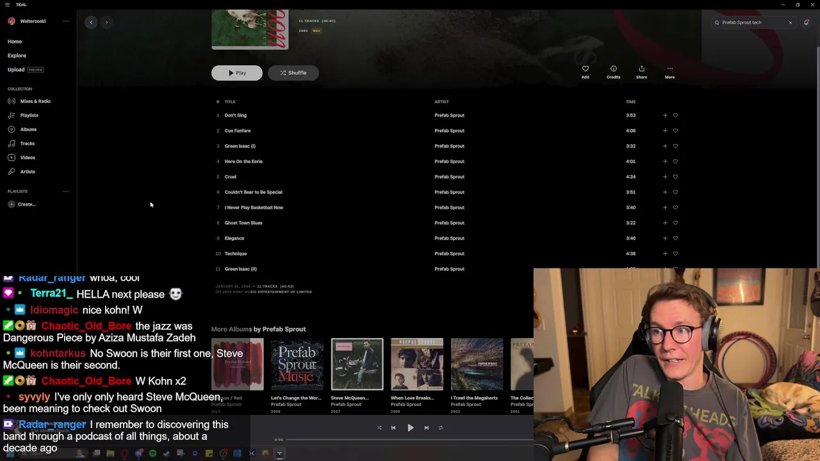Favorite the Cruel track
Image resolution: width=820 pixels, height=461 pixels.
(675, 177)
